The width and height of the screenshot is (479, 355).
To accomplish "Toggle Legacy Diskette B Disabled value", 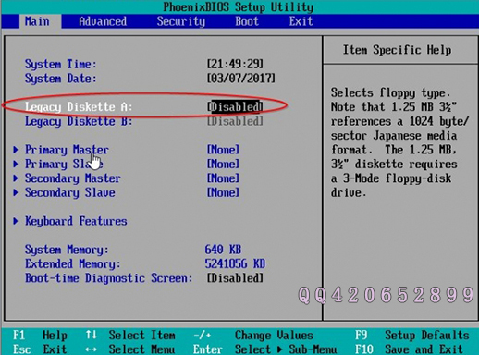I will [x=235, y=121].
